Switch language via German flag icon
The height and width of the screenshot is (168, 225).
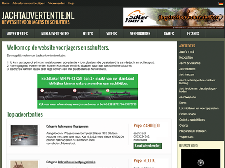point(221,3)
